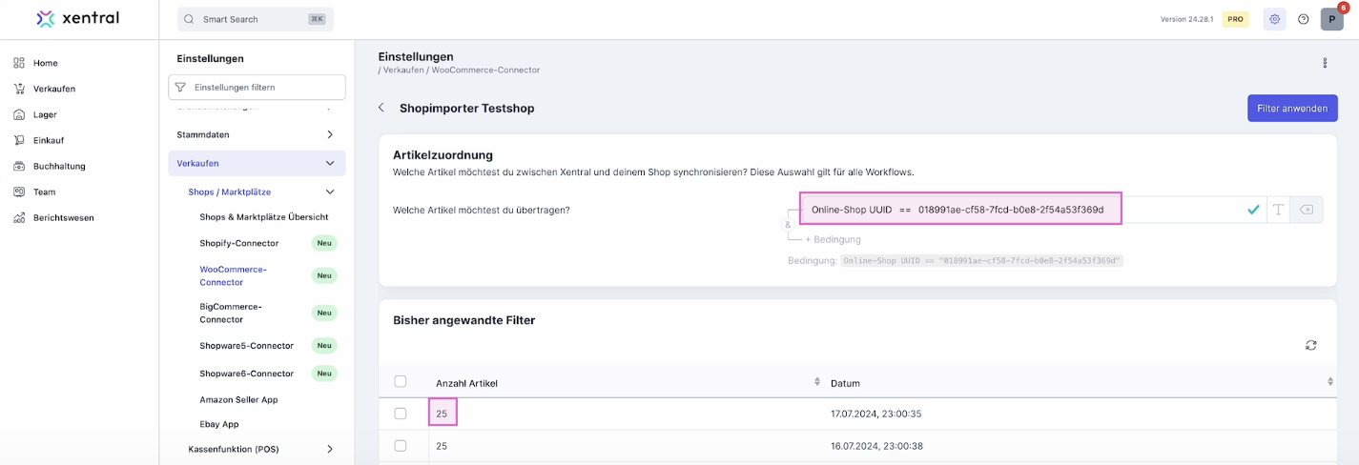The image size is (1359, 465).
Task: Delete the condition with the backspace icon
Action: coord(1307,210)
